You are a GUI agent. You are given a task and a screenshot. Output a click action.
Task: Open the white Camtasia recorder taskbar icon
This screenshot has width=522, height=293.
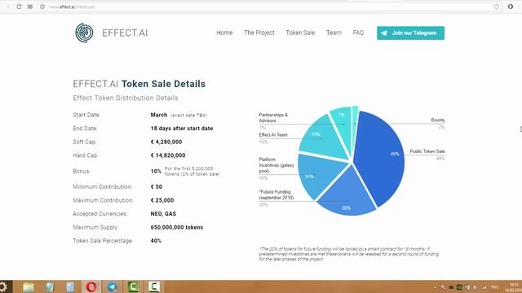(x=154, y=286)
